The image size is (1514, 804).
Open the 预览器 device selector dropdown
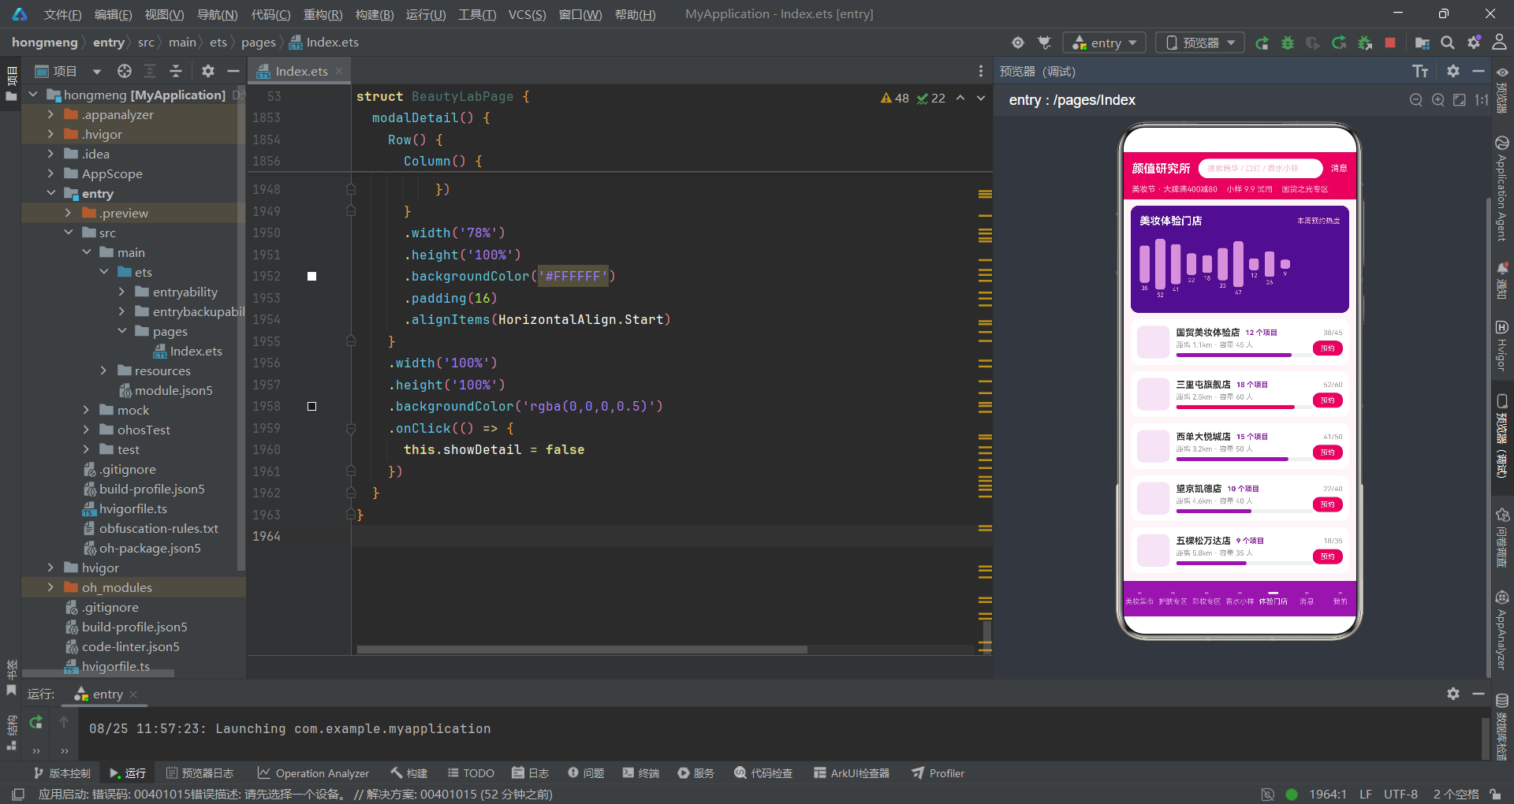pyautogui.click(x=1200, y=43)
